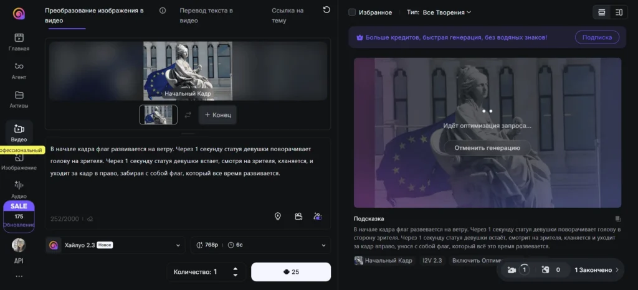
Task: Click the Больше кредитов promo banner text
Action: tap(456, 37)
